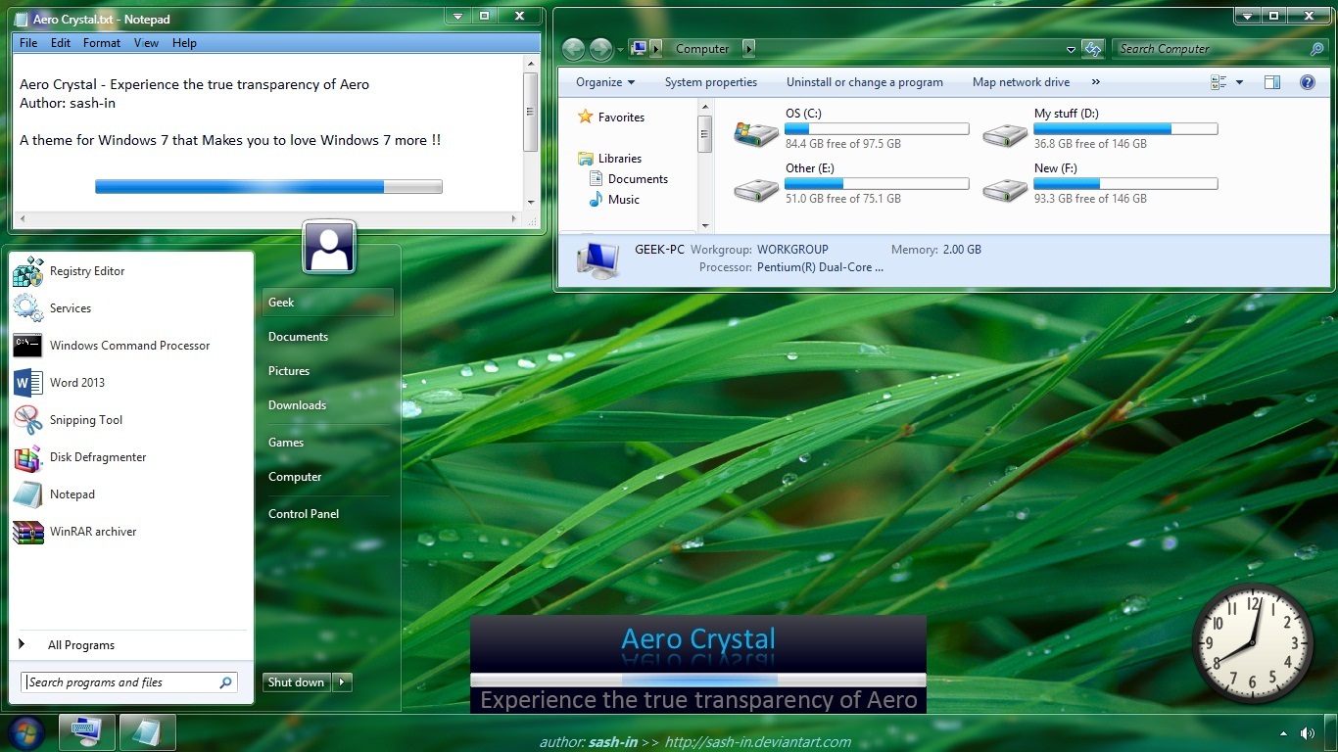Refresh the Explorer address bar

point(1093,49)
